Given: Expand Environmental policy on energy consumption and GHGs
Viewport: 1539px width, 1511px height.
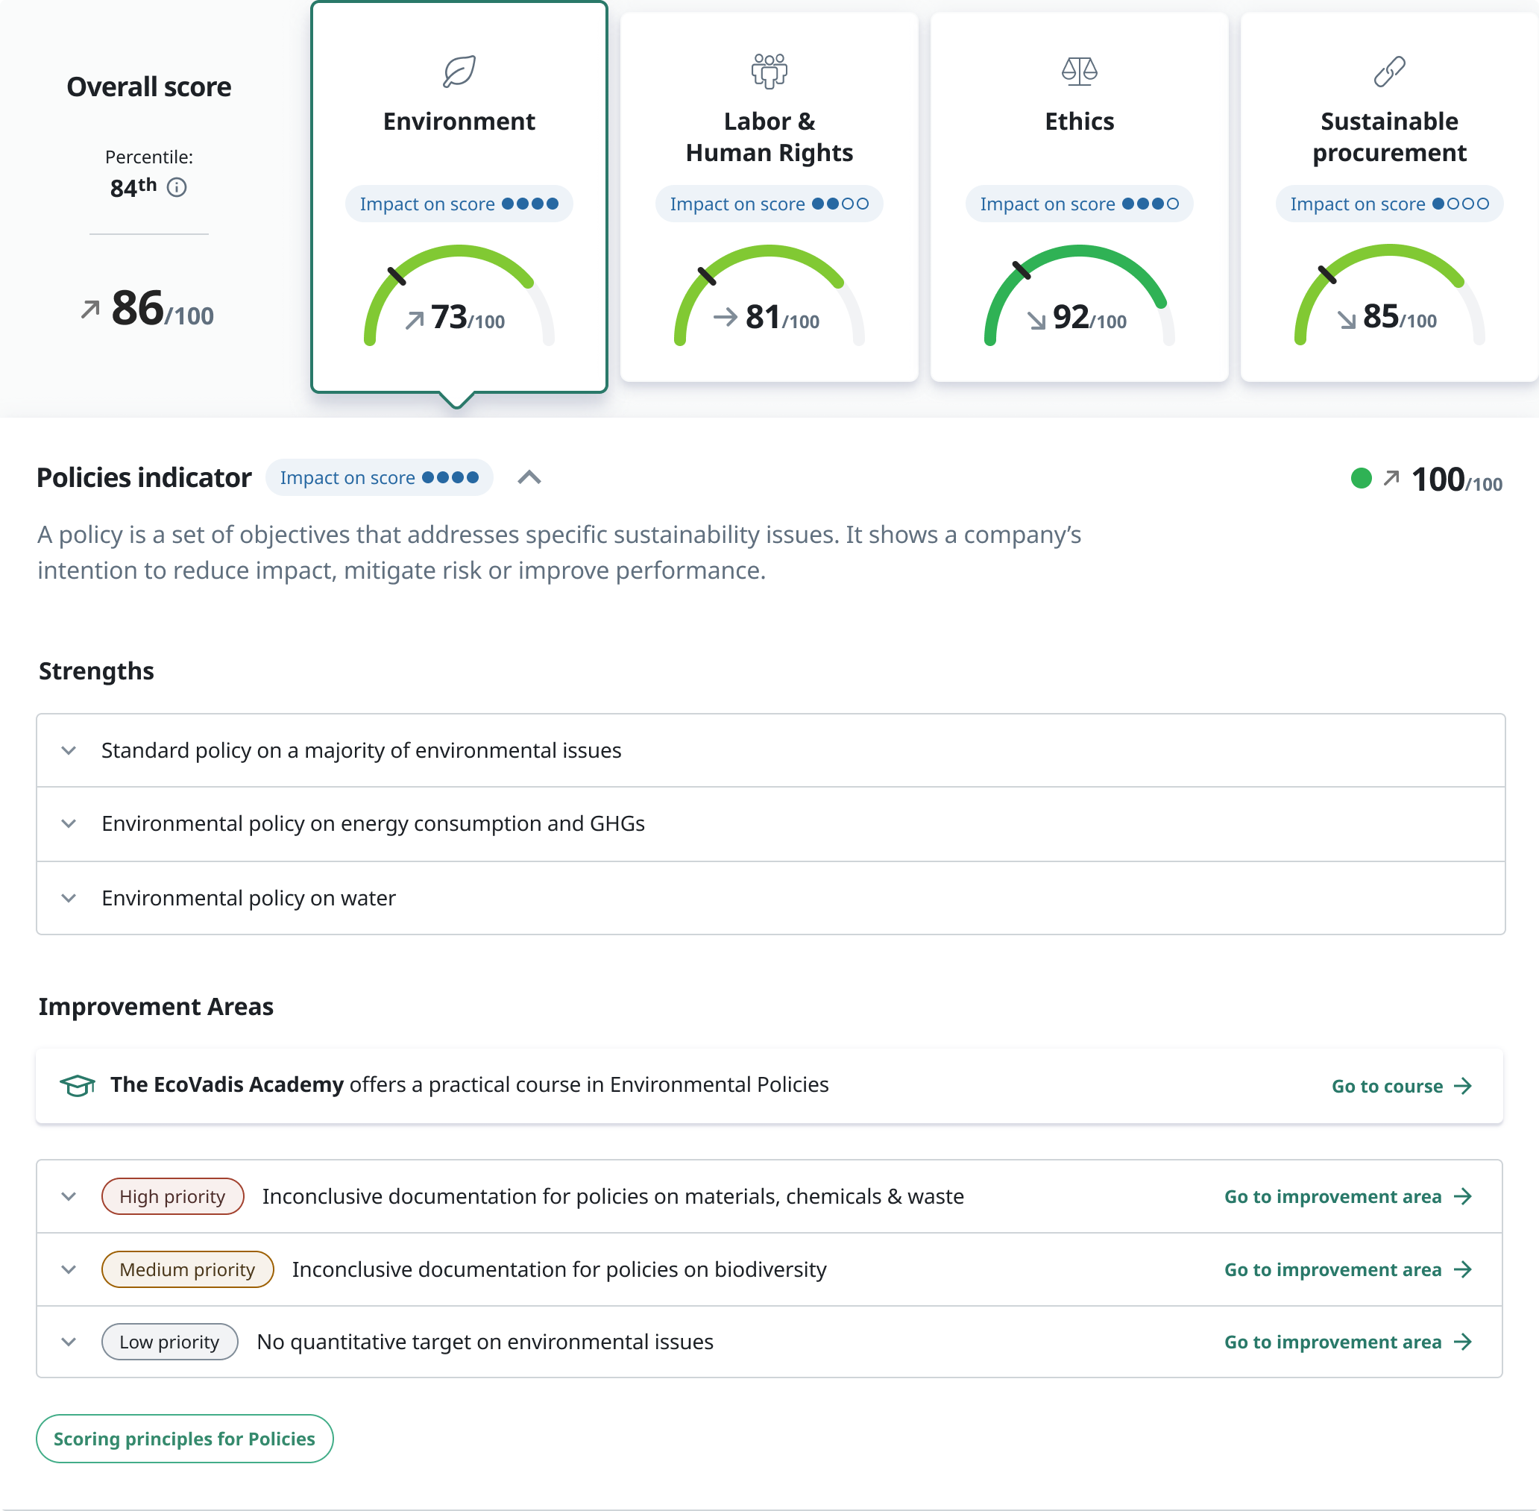Looking at the screenshot, I should pos(69,824).
